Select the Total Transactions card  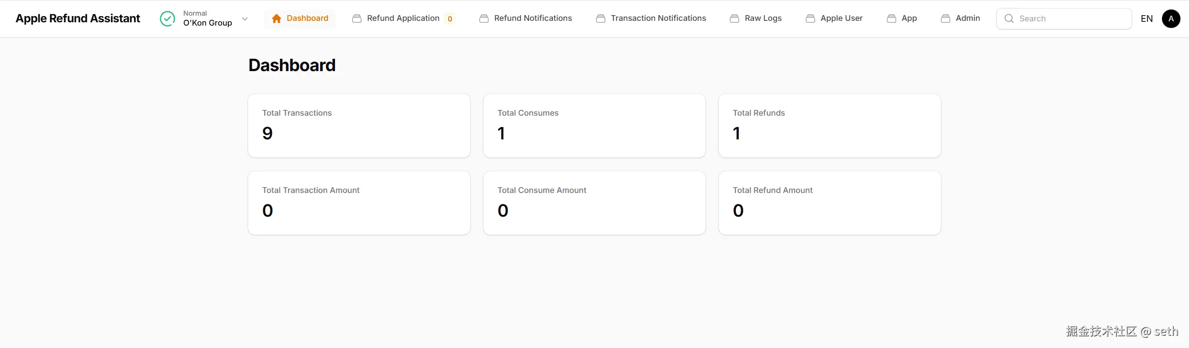pos(359,126)
